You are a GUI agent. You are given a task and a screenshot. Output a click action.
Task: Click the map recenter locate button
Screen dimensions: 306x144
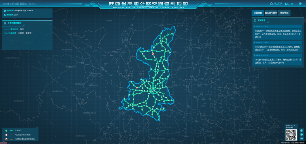pos(302,130)
